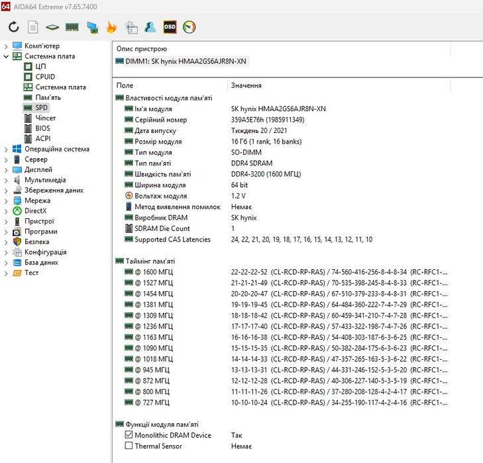This screenshot has height=463, width=483.
Task: Select the SPD tree item
Action: (41, 108)
